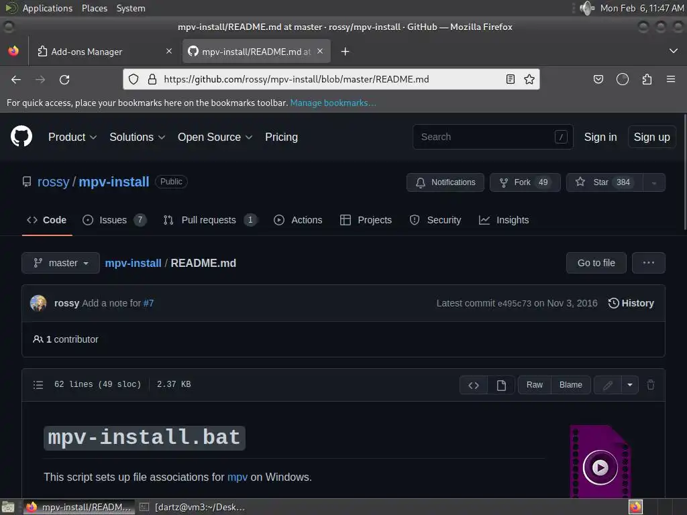Image resolution: width=687 pixels, height=515 pixels.
Task: Open the commit History
Action: 631,303
